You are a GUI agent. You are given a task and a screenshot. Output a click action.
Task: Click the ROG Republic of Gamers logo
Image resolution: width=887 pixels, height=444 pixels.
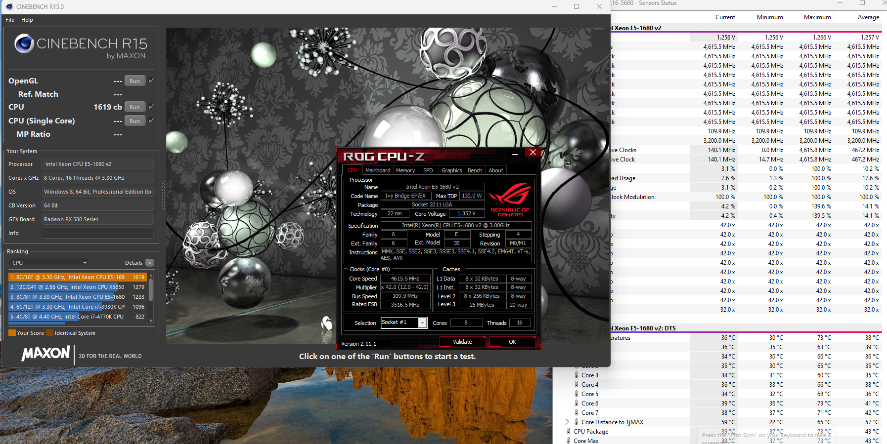tap(510, 200)
